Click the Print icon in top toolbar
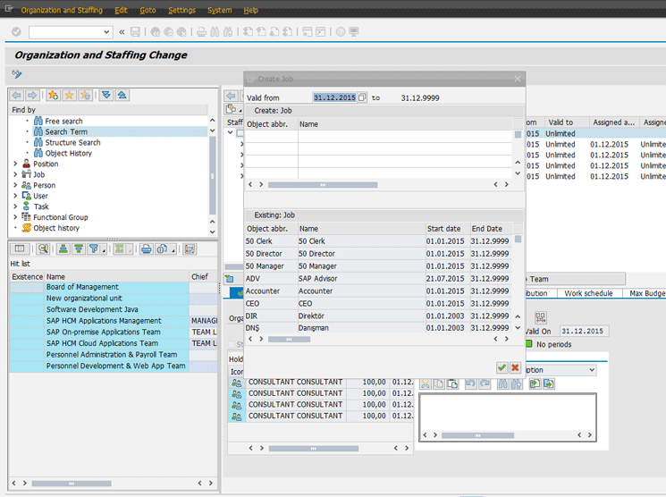Image resolution: width=666 pixels, height=497 pixels. 201,32
